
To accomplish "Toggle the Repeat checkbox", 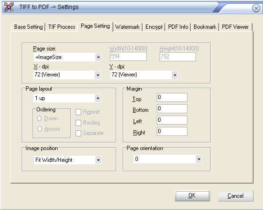I will tap(78, 112).
